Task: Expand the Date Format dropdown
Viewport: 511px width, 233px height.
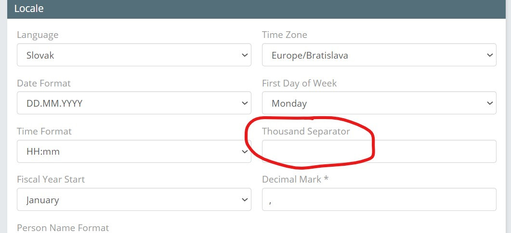Action: click(133, 103)
